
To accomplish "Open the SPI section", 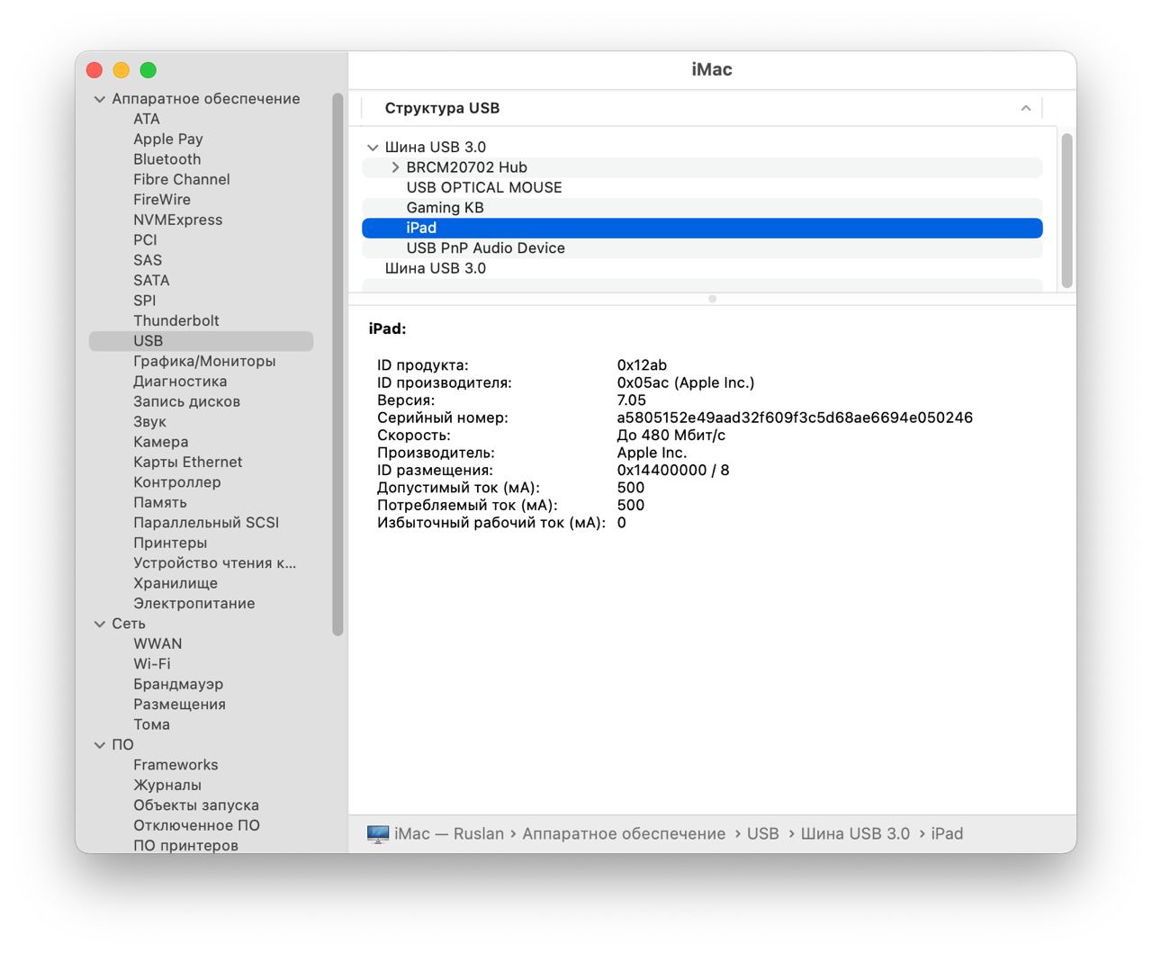I will tap(145, 301).
